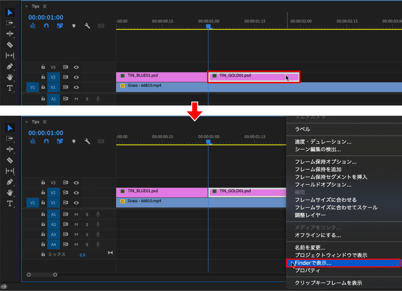402x291 pixels.
Task: Select the Slip tool in the lower panel
Action: pyautogui.click(x=10, y=171)
